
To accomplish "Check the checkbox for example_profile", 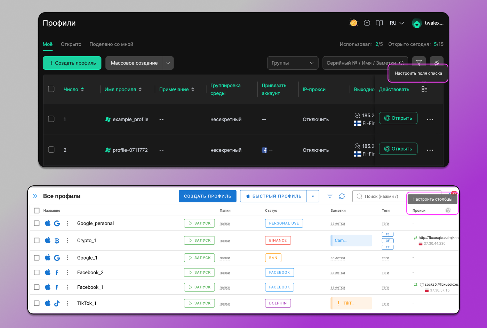I will (x=51, y=119).
